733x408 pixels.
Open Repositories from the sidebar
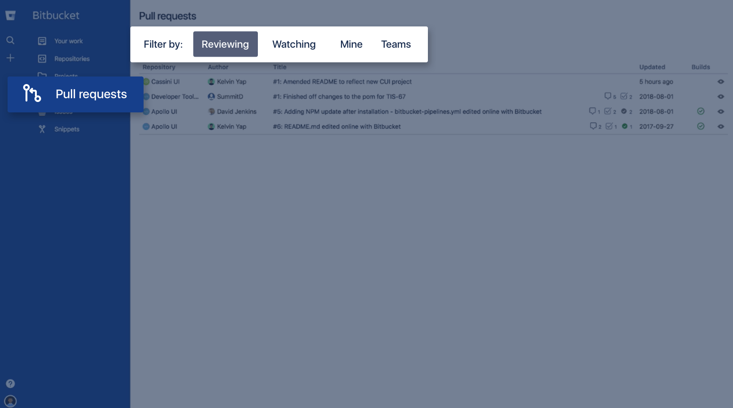coord(42,58)
